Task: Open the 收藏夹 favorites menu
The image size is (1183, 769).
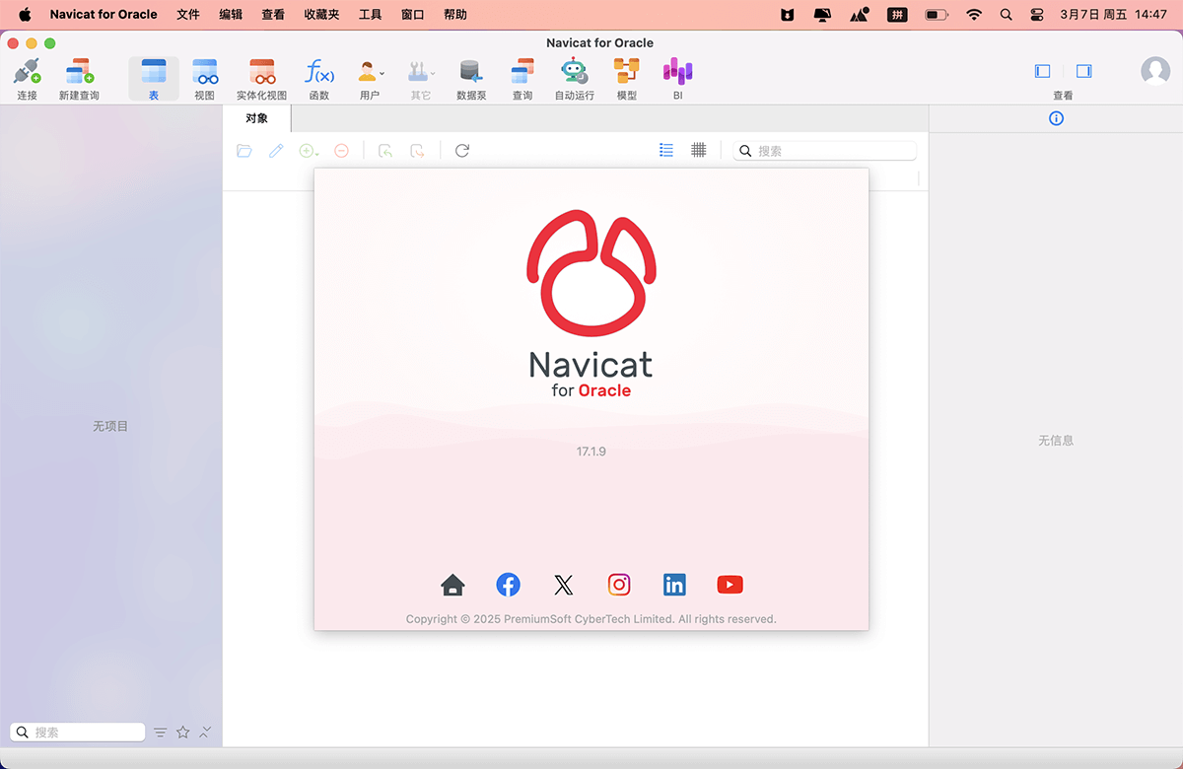Action: (321, 15)
